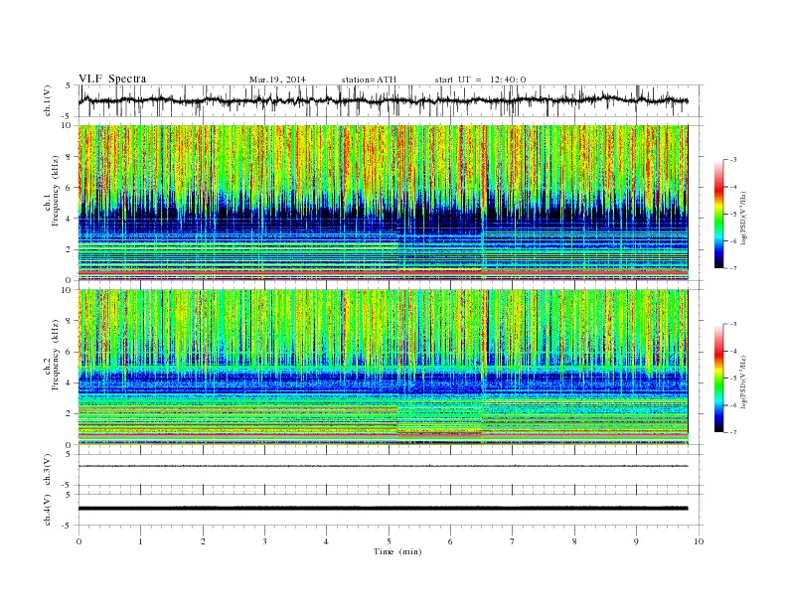The height and width of the screenshot is (608, 787).
Task: Click the time axis tick label "9"
Action: [x=636, y=541]
